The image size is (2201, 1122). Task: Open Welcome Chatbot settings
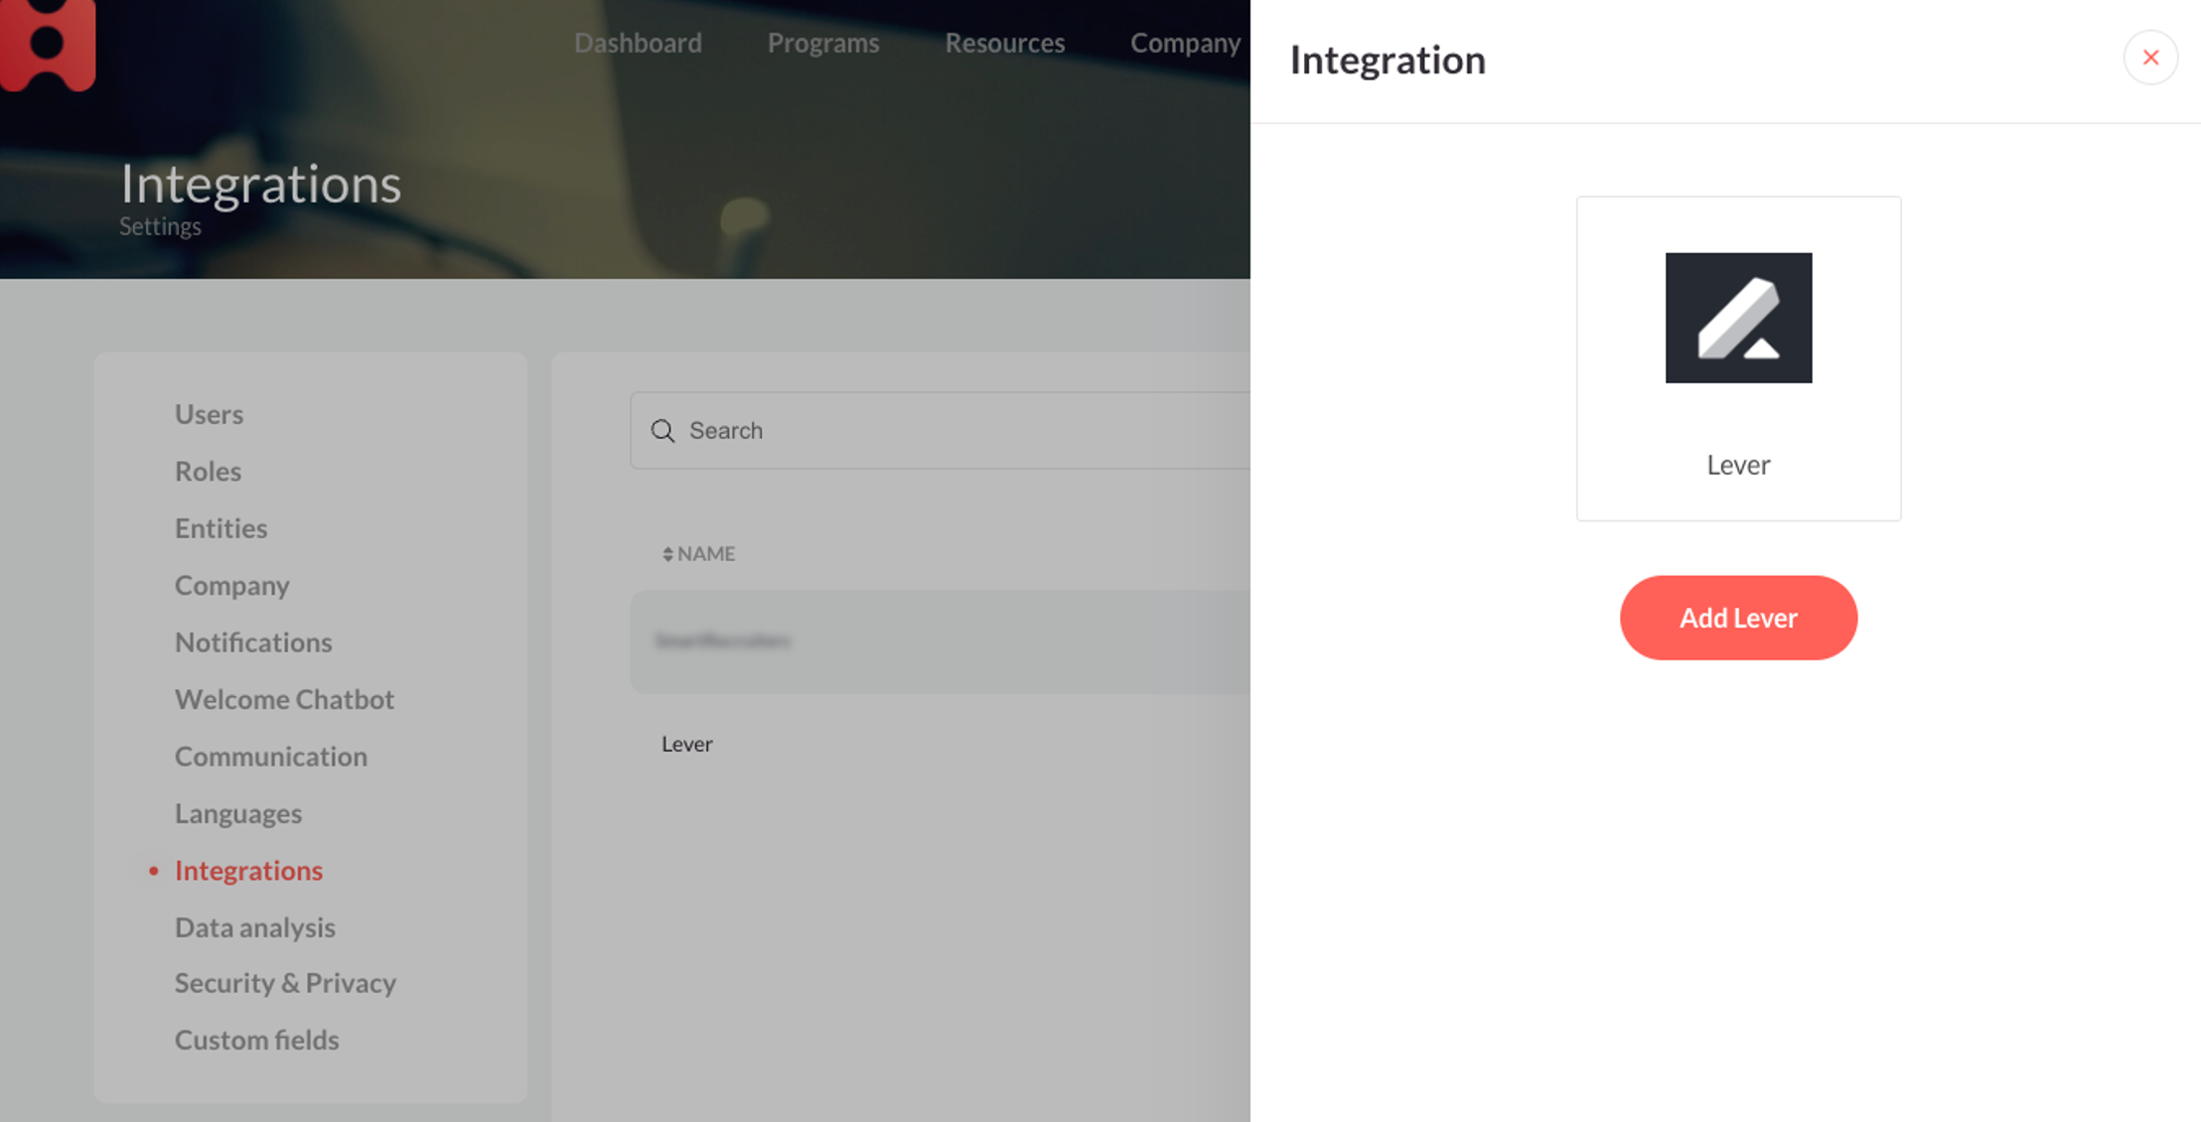click(x=285, y=699)
